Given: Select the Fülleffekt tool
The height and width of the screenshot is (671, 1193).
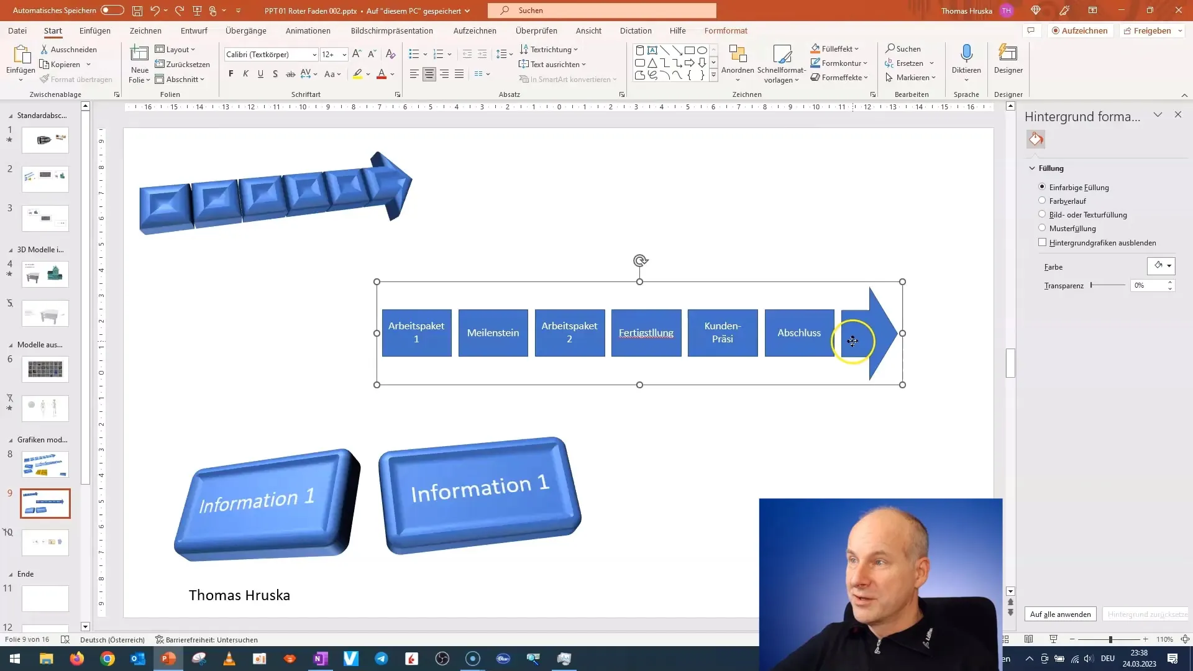Looking at the screenshot, I should click(x=838, y=48).
